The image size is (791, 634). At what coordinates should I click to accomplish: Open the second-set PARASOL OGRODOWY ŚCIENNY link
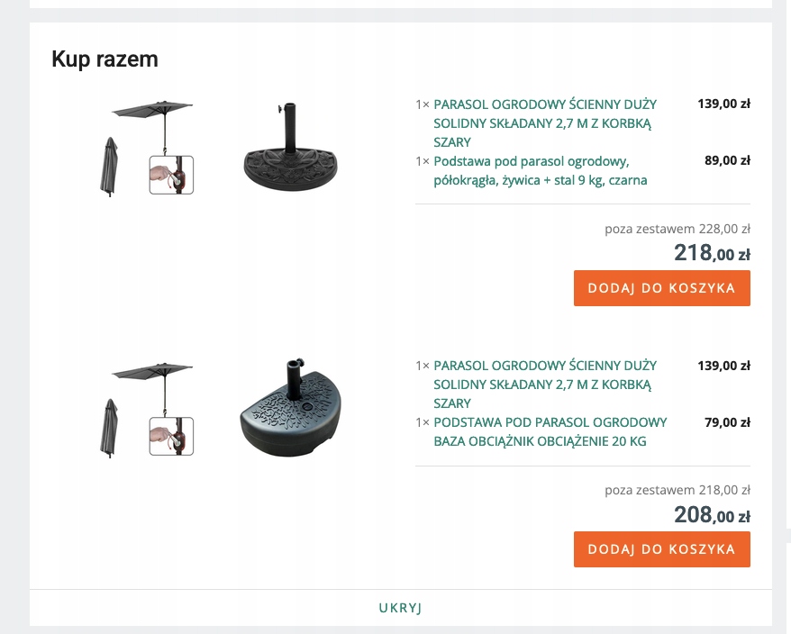(x=545, y=385)
